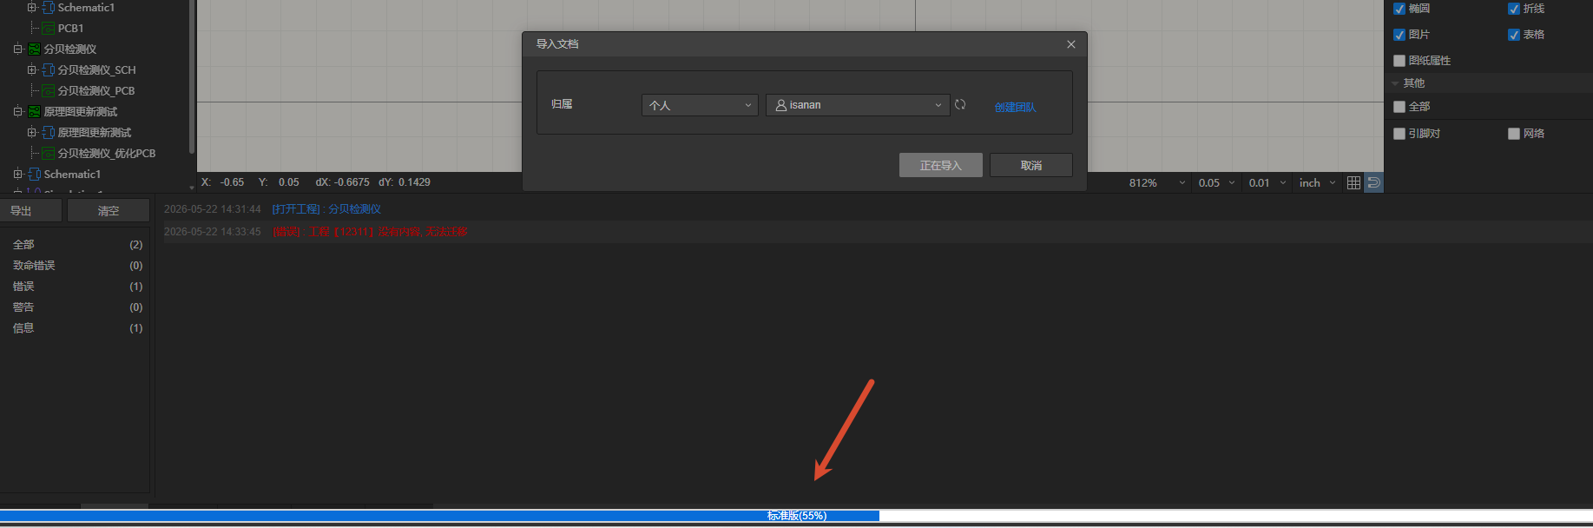Uncheck the 图片 checkbox
Screen dimensions: 1593x528
pos(1399,35)
